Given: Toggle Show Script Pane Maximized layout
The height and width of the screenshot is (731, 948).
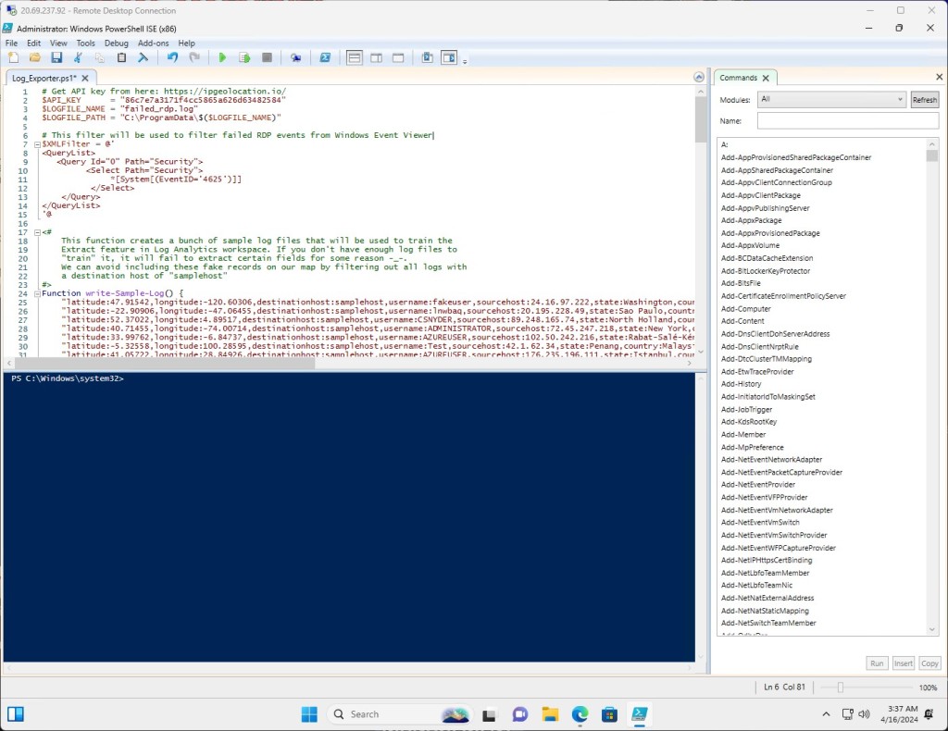Looking at the screenshot, I should point(398,57).
